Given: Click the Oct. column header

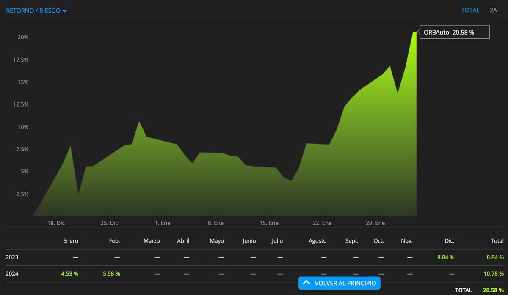Looking at the screenshot, I should pos(378,241).
